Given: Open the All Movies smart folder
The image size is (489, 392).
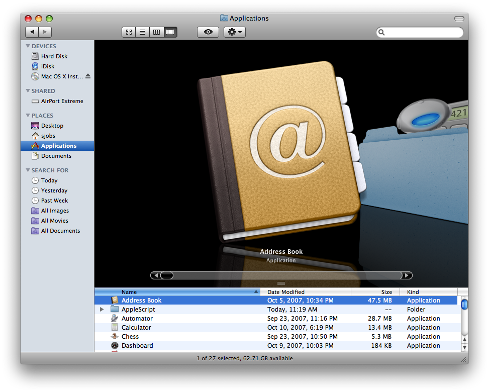Looking at the screenshot, I should tap(57, 221).
